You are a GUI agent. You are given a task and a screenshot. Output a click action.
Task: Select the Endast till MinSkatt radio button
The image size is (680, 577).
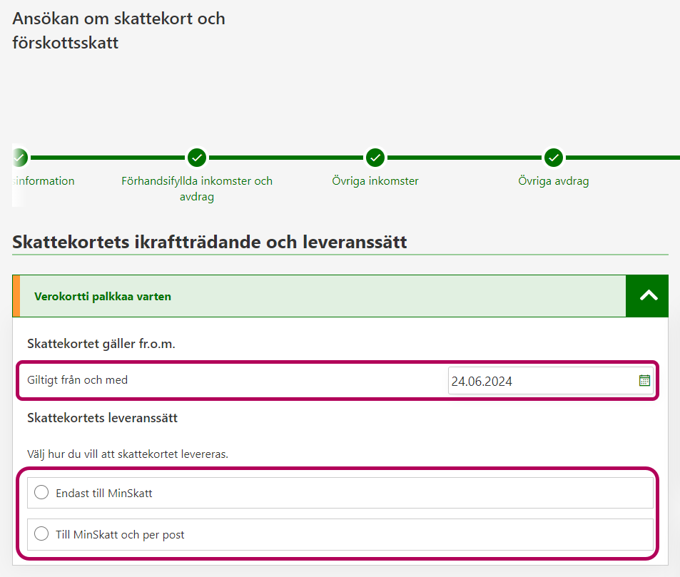[41, 493]
